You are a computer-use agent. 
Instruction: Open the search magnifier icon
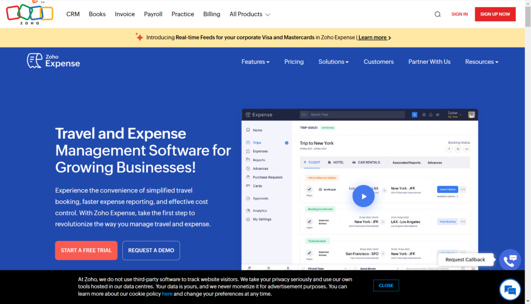438,15
